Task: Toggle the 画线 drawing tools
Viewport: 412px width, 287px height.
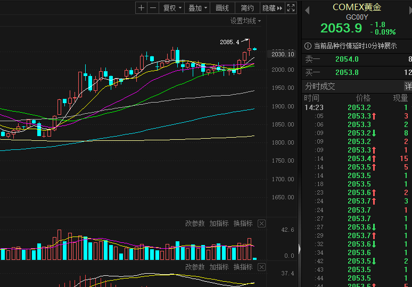Action: (222, 8)
